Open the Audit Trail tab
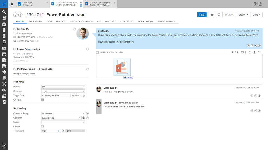 click(145, 21)
